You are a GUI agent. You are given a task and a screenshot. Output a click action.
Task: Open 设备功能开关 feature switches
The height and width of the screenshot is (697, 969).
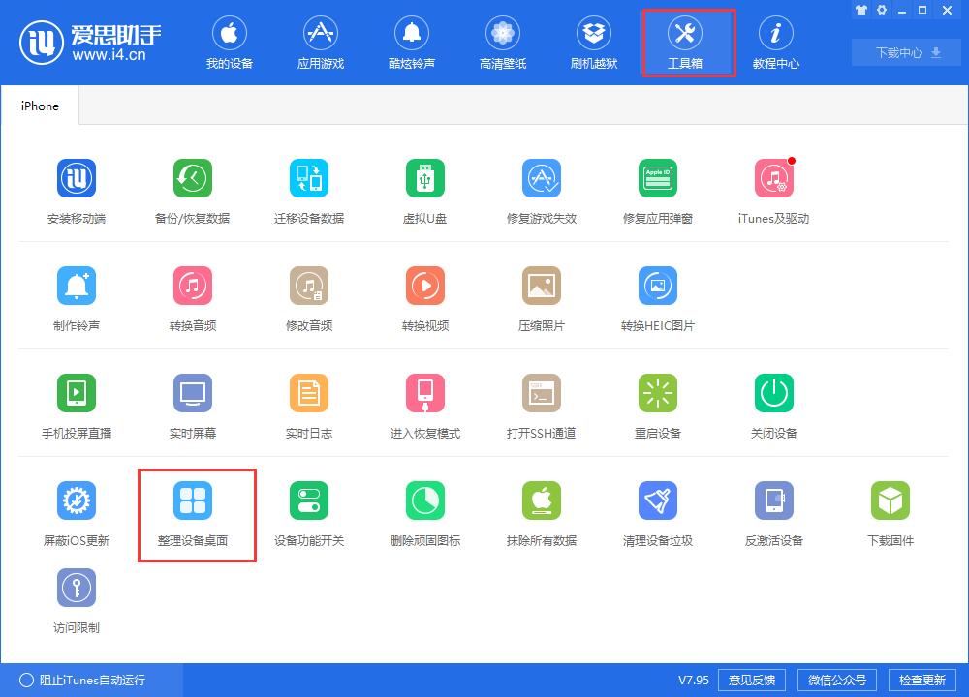click(308, 510)
